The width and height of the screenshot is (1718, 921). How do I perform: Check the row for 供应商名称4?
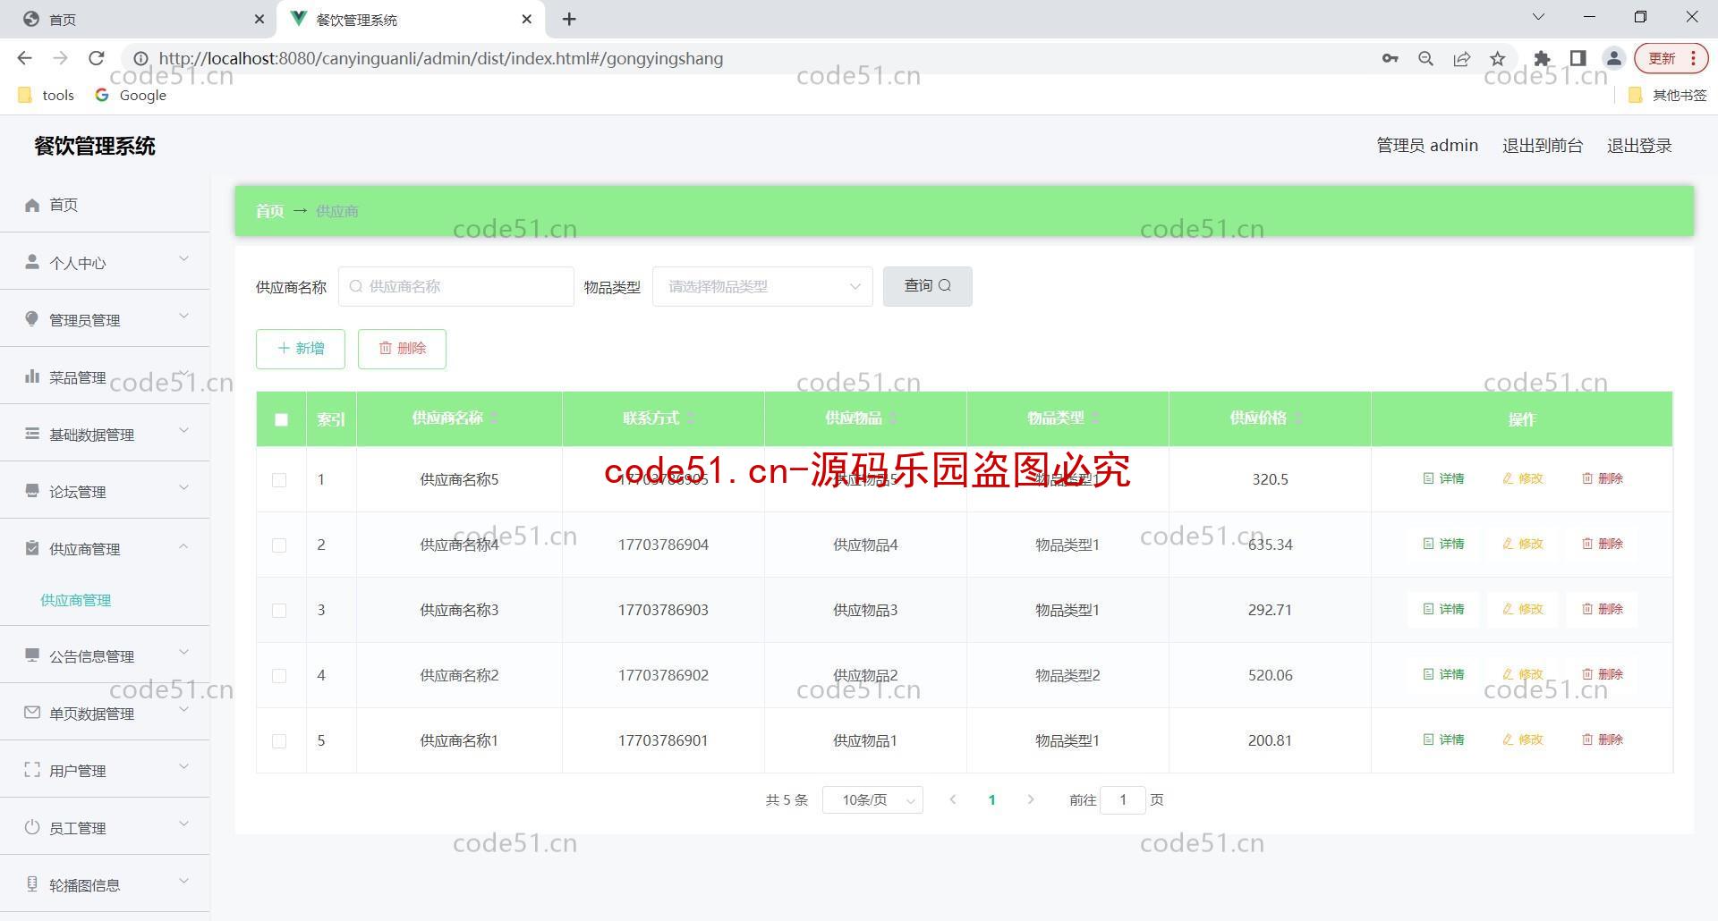coord(279,545)
